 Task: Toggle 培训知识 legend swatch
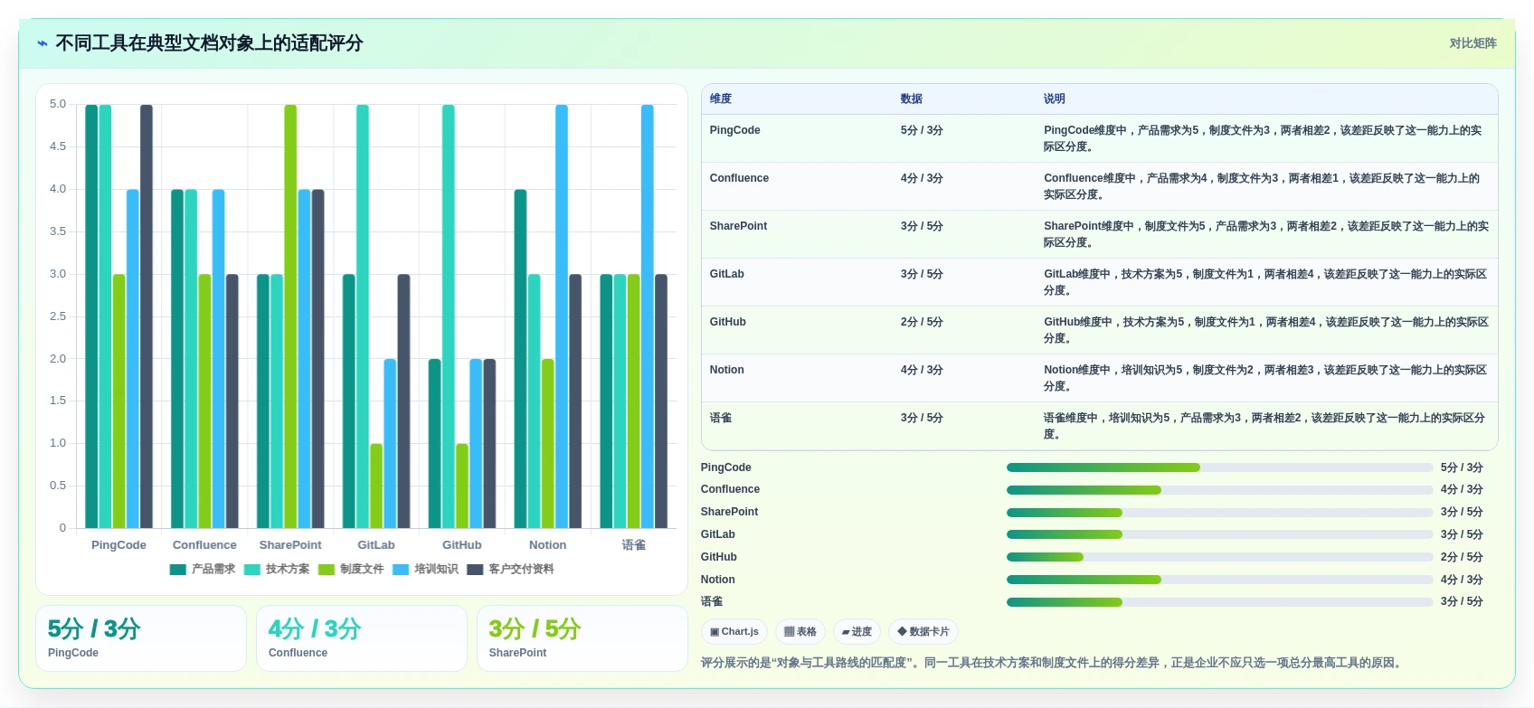pos(401,570)
